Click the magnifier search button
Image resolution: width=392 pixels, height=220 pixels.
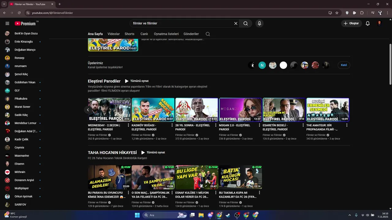(246, 24)
